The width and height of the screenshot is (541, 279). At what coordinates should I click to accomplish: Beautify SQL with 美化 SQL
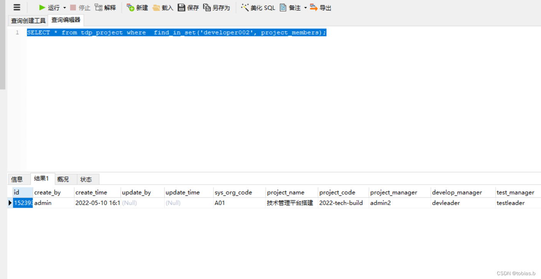[x=258, y=7]
